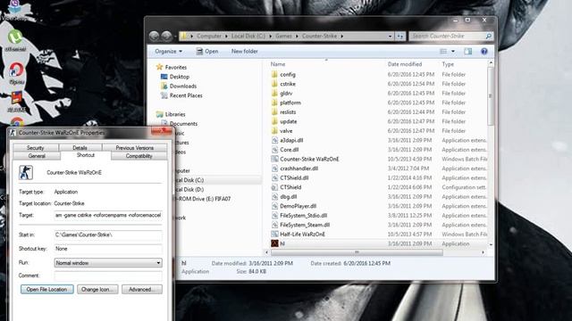
Task: Click into the Target text field
Action: pyautogui.click(x=108, y=216)
